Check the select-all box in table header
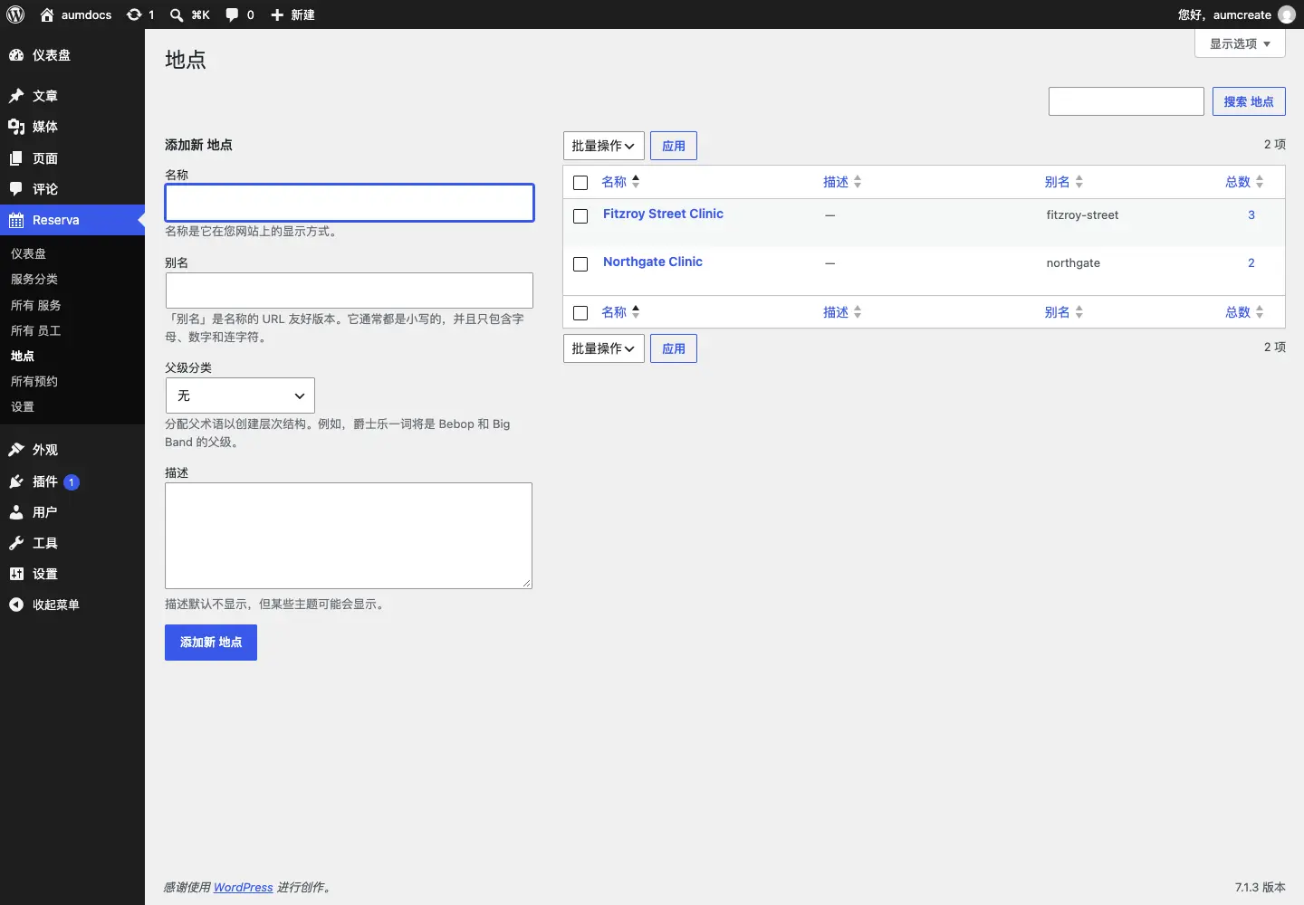The height and width of the screenshot is (905, 1304). point(580,183)
